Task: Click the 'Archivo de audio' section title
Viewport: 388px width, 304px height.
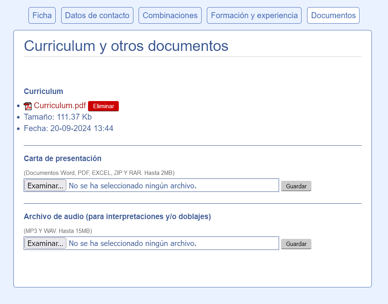Action: click(117, 216)
